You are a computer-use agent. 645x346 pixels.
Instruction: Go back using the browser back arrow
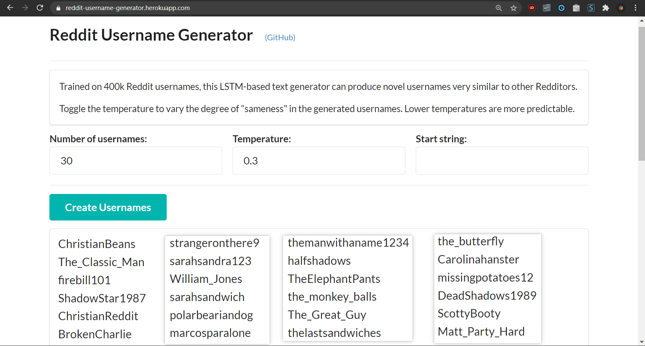(10, 8)
